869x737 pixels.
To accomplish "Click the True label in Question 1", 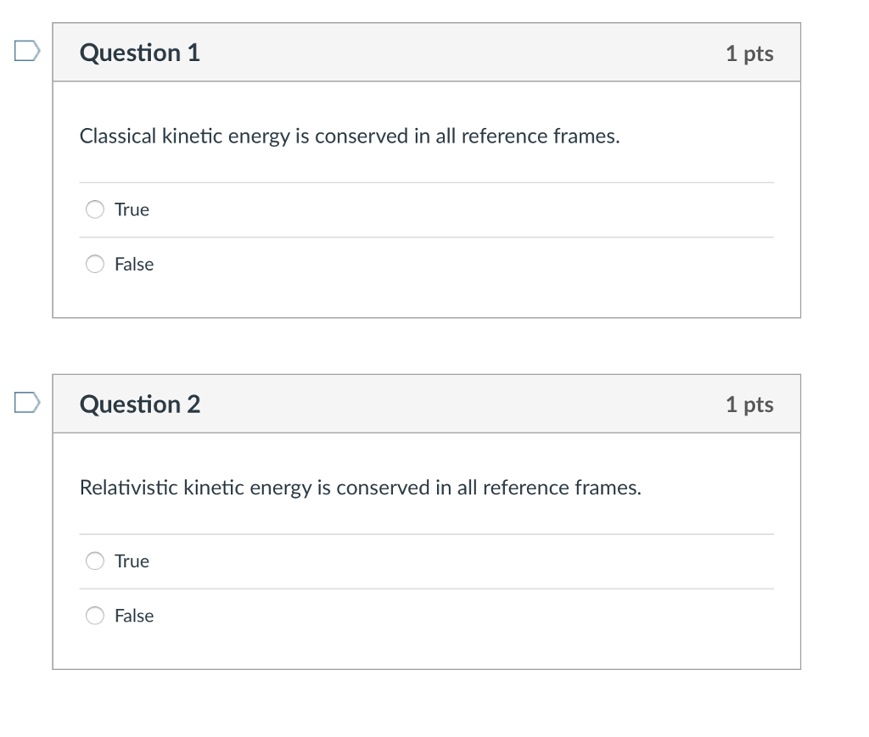I will 132,209.
